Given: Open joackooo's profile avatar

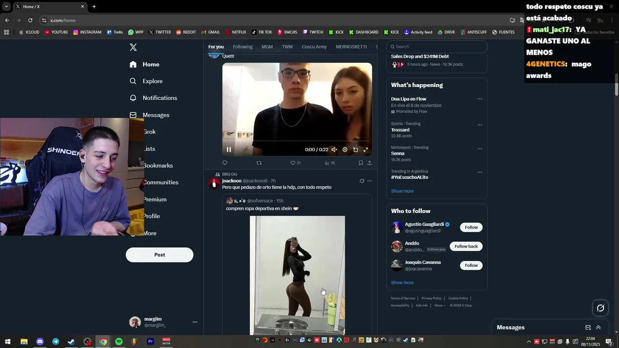Looking at the screenshot, I should [x=214, y=184].
